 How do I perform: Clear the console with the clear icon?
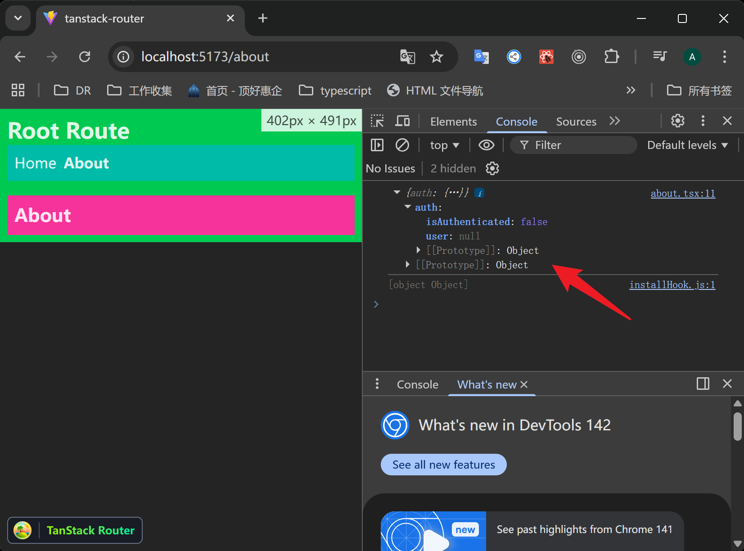pos(402,145)
